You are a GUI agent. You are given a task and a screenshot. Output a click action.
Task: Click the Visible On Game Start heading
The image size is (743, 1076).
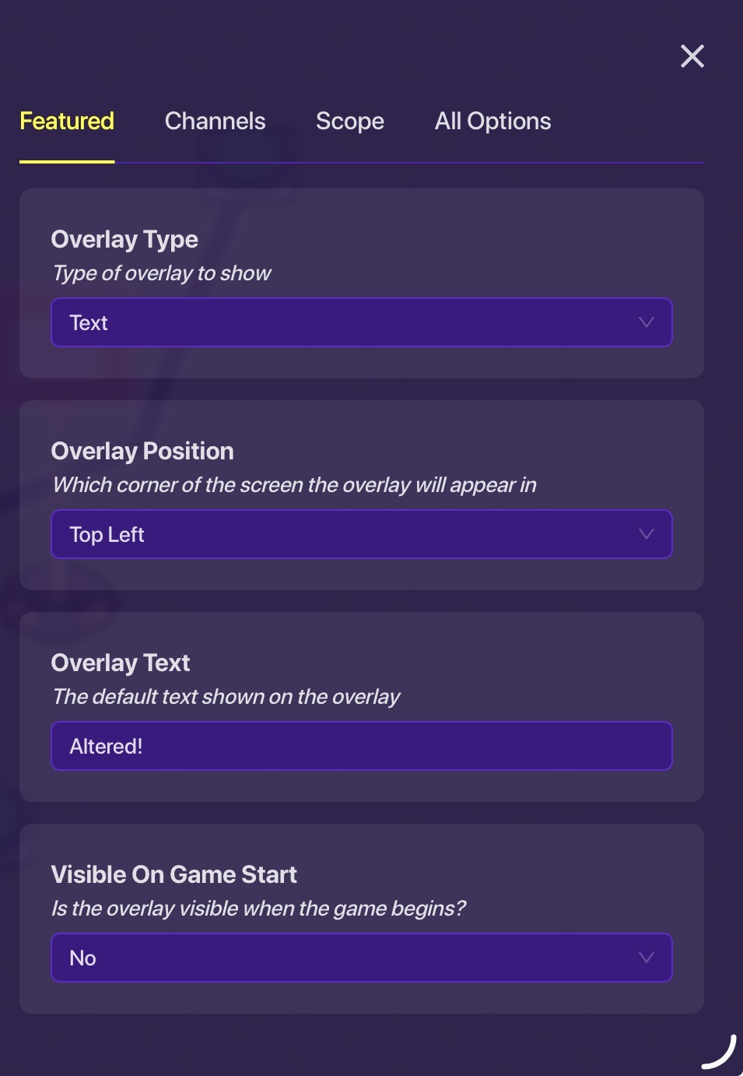pos(173,874)
